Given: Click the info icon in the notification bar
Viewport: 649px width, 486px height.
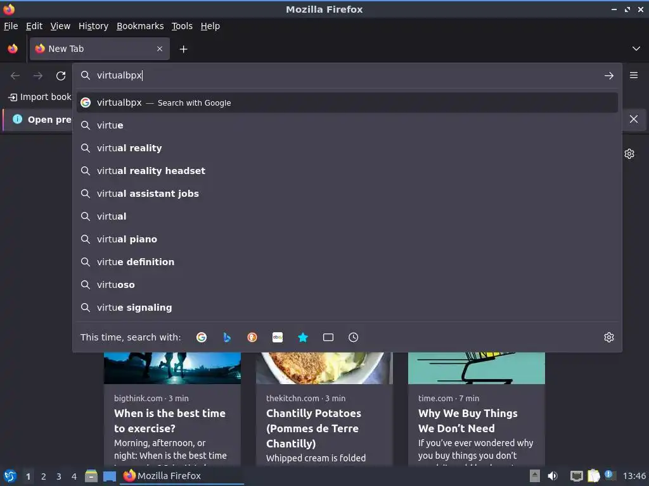Looking at the screenshot, I should point(17,120).
